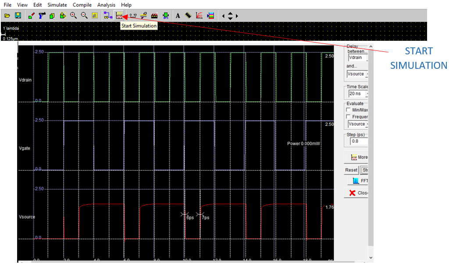This screenshot has width=449, height=264.
Task: Click the 6ps delay marker
Action: pyautogui.click(x=190, y=218)
